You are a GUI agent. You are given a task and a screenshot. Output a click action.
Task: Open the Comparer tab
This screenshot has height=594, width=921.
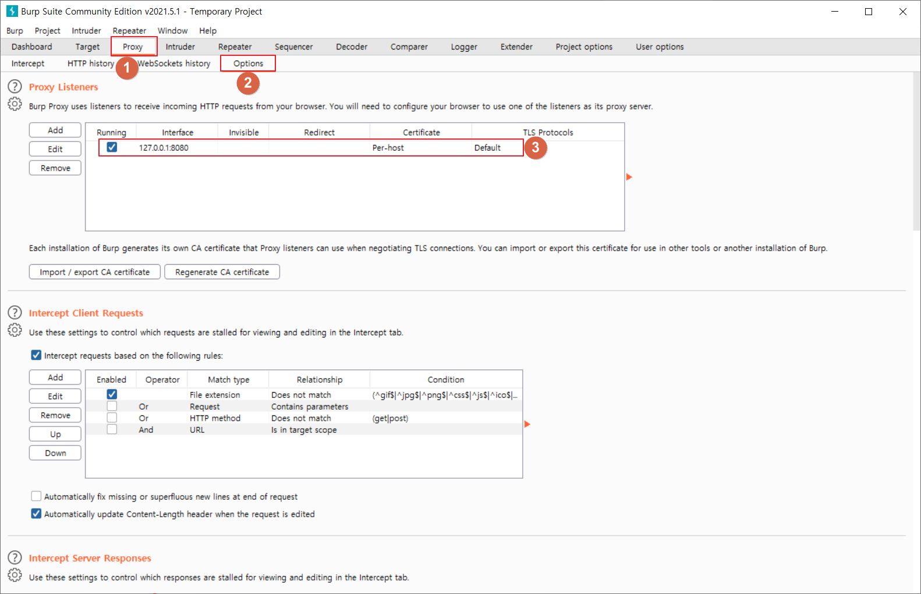tap(409, 47)
